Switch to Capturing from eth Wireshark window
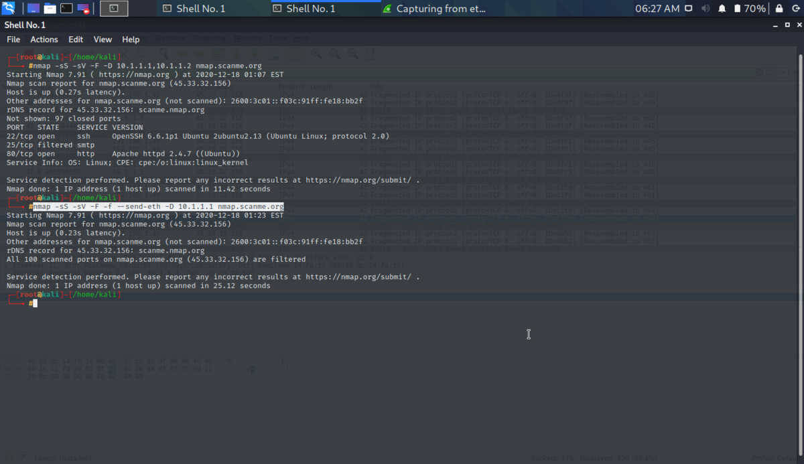Viewport: 804px width, 464px height. tap(434, 9)
